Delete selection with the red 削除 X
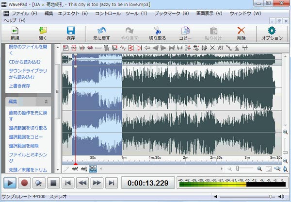 (x=241, y=34)
